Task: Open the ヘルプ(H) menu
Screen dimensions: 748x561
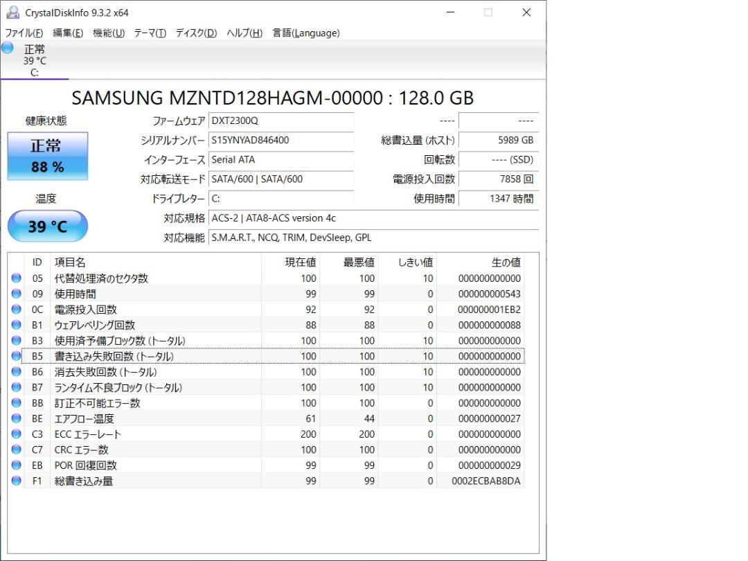Action: pos(244,33)
